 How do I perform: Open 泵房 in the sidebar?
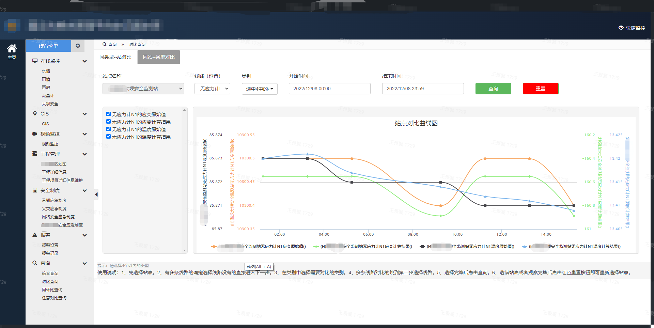(46, 88)
